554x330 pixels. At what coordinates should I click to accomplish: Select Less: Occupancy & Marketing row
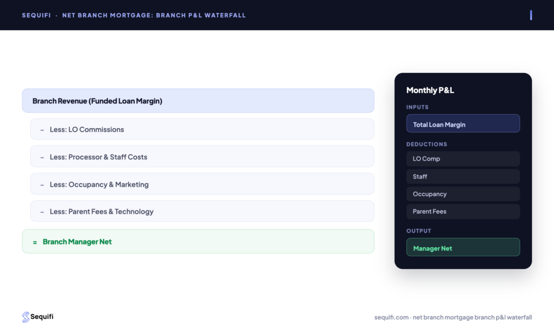(x=202, y=184)
